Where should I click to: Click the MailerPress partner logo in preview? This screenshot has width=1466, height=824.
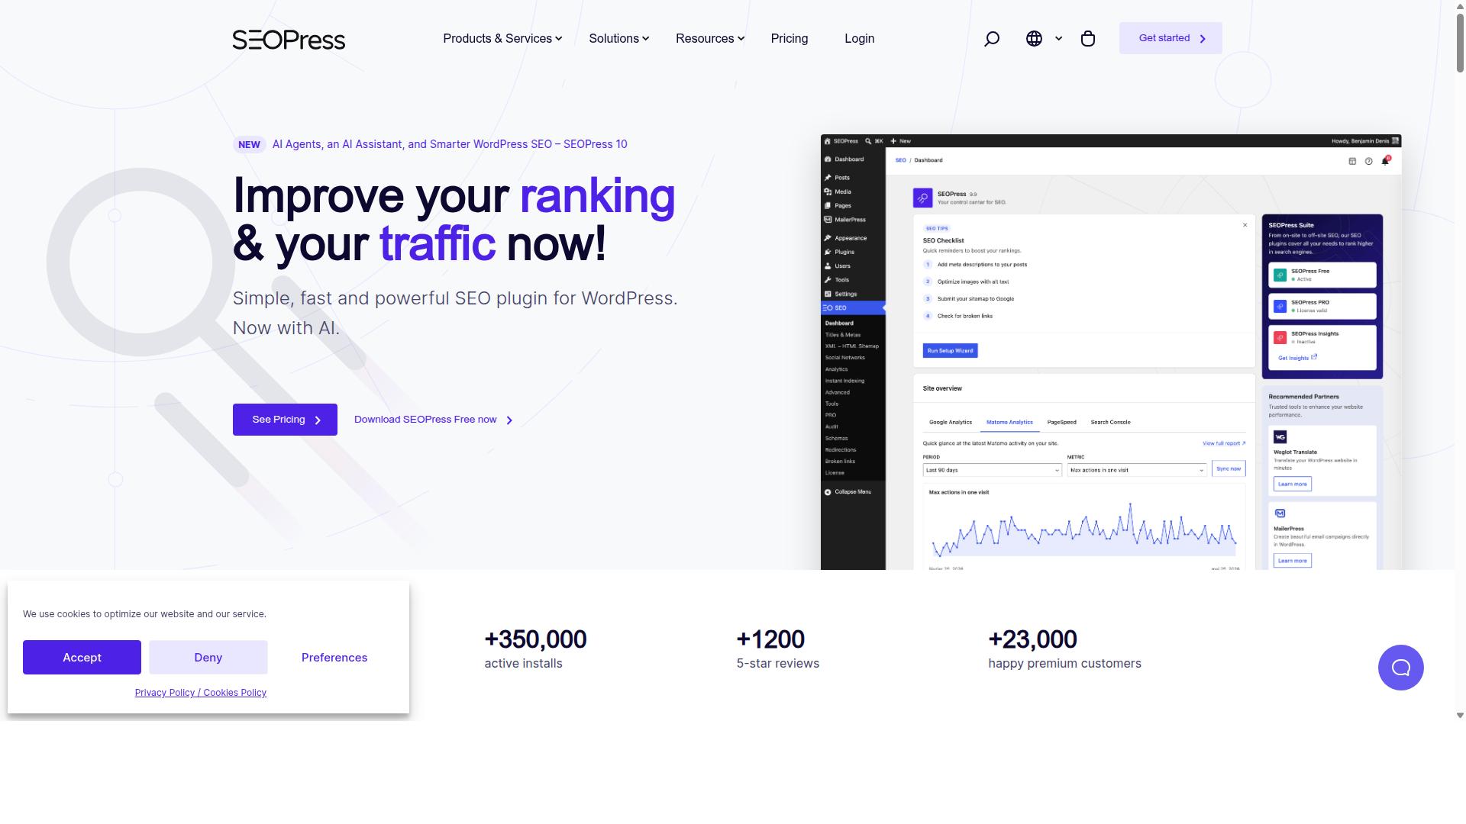[x=1280, y=513]
